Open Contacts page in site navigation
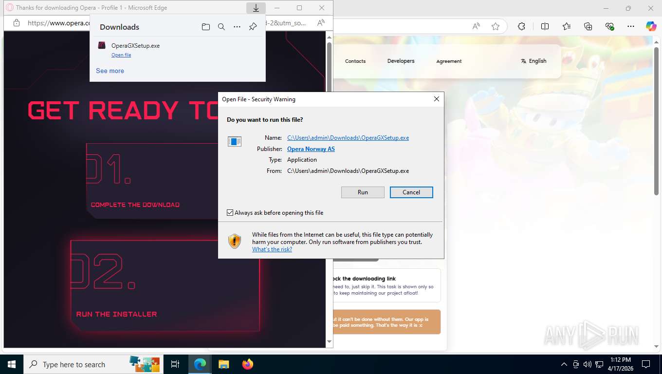Image resolution: width=662 pixels, height=374 pixels. point(355,61)
